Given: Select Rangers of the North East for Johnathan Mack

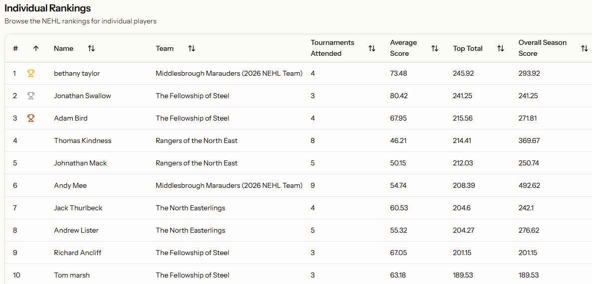Looking at the screenshot, I should tap(196, 163).
